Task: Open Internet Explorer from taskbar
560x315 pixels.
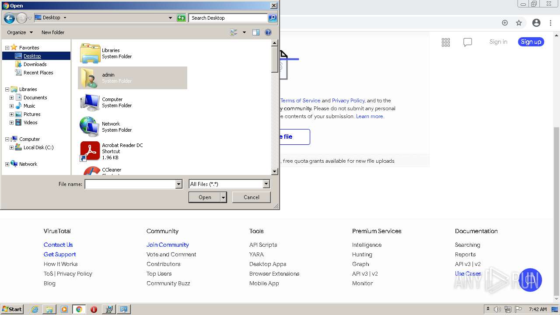Action: pos(35,309)
